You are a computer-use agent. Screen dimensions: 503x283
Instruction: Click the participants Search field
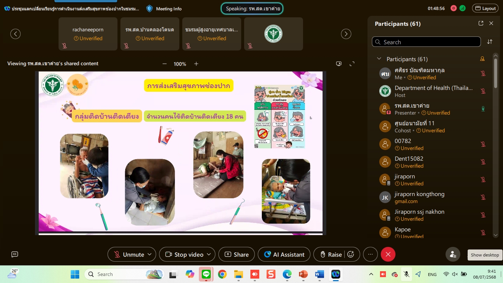point(426,42)
